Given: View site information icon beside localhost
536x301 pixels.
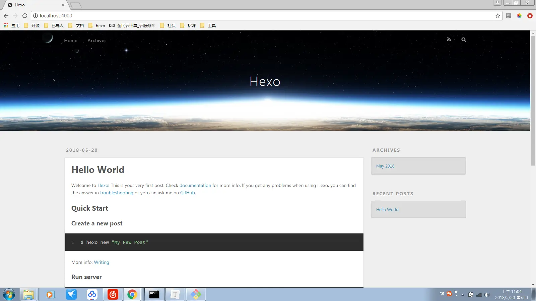Looking at the screenshot, I should tap(36, 16).
